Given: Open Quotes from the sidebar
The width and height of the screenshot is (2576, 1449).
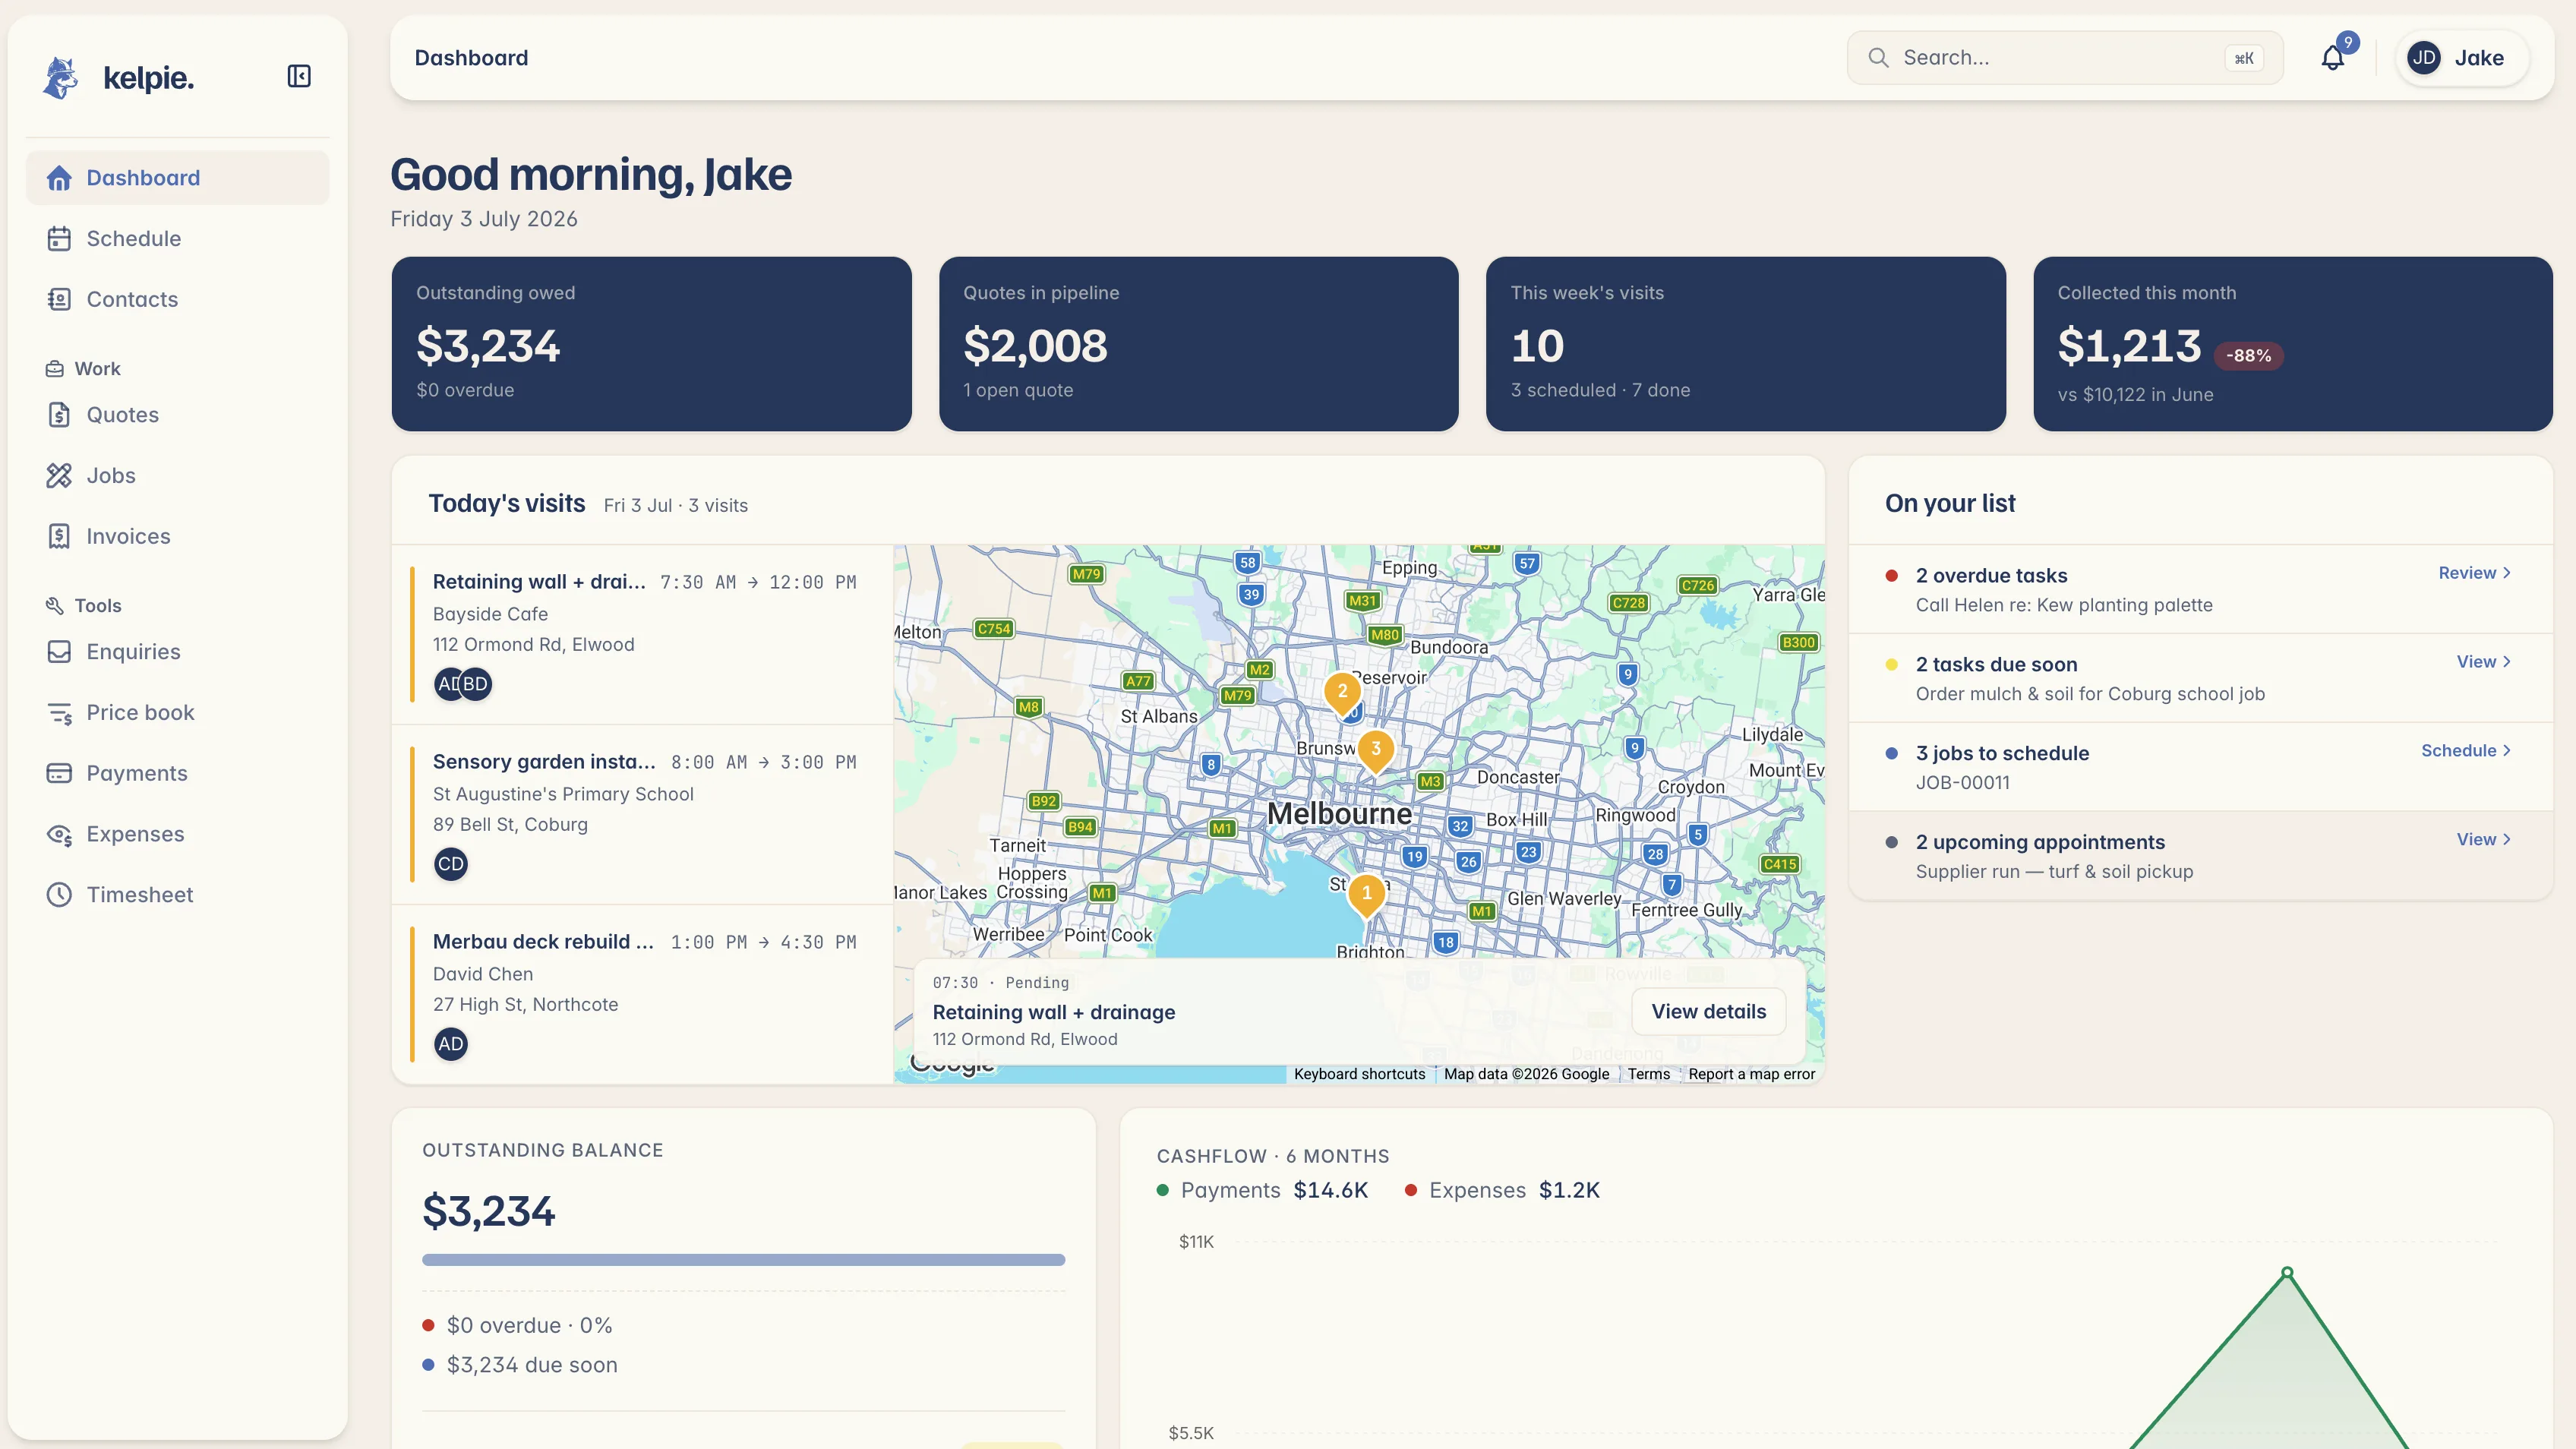Looking at the screenshot, I should [x=177, y=415].
